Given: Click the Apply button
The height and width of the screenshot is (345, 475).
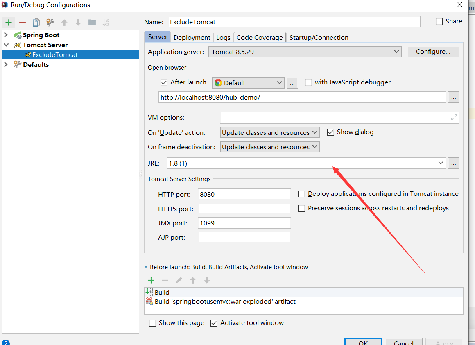Looking at the screenshot, I should click(x=444, y=342).
